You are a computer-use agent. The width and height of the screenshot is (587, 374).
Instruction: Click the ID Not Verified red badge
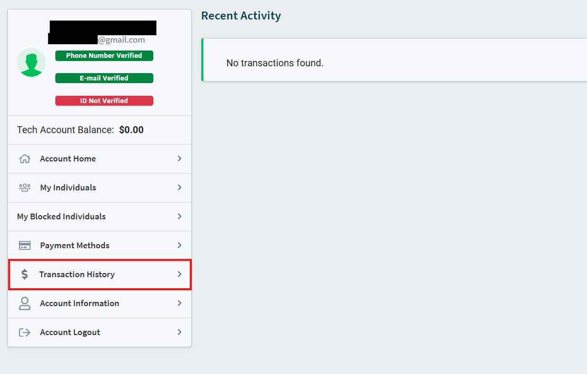[x=104, y=100]
